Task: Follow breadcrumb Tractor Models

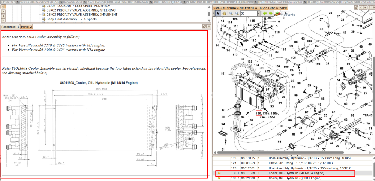Action: pos(73,2)
